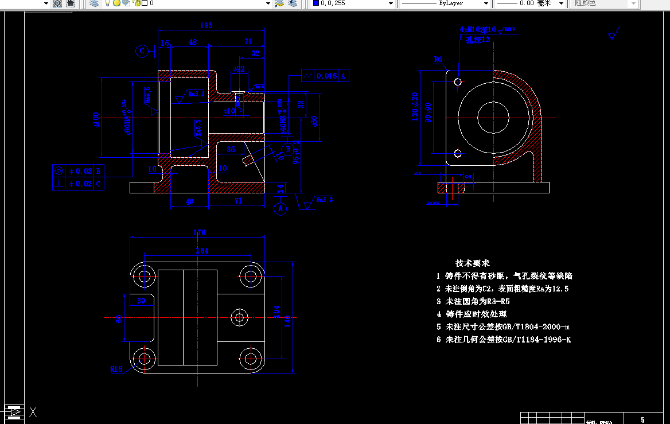Click the 0.015 A tolerance frame
Image resolution: width=670 pixels, height=424 pixels.
[325, 75]
